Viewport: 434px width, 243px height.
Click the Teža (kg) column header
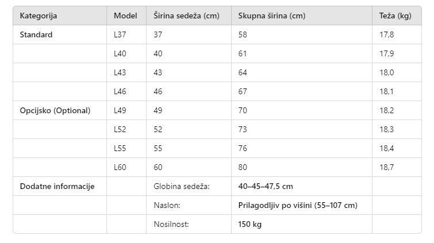coord(395,16)
